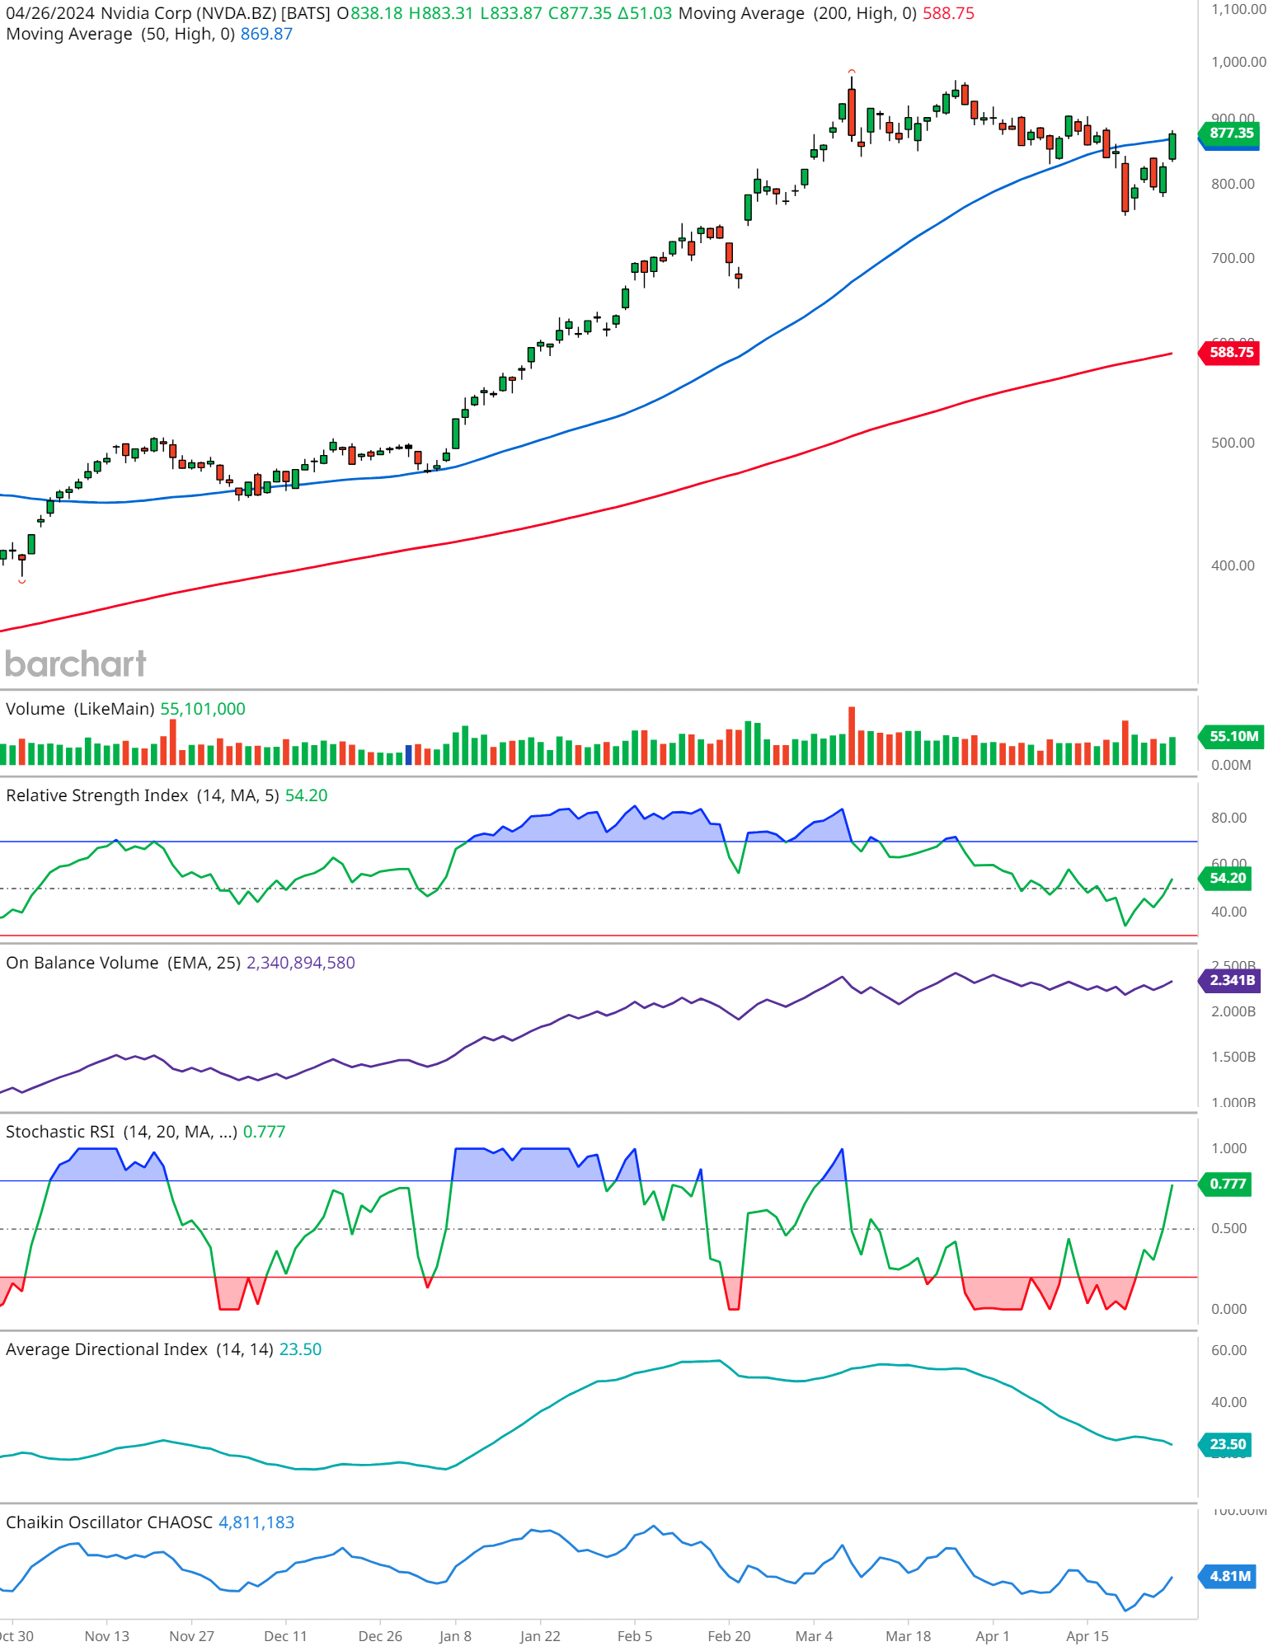Viewport: 1273px width, 1651px height.
Task: Click the 40.00 RSI axis label
Action: pos(1228,912)
